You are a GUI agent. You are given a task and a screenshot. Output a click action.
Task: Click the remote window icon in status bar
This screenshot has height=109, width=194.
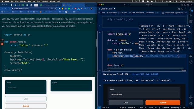[x=99, y=108]
